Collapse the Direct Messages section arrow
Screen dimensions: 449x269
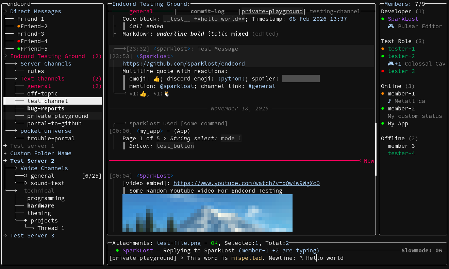[x=5, y=11]
